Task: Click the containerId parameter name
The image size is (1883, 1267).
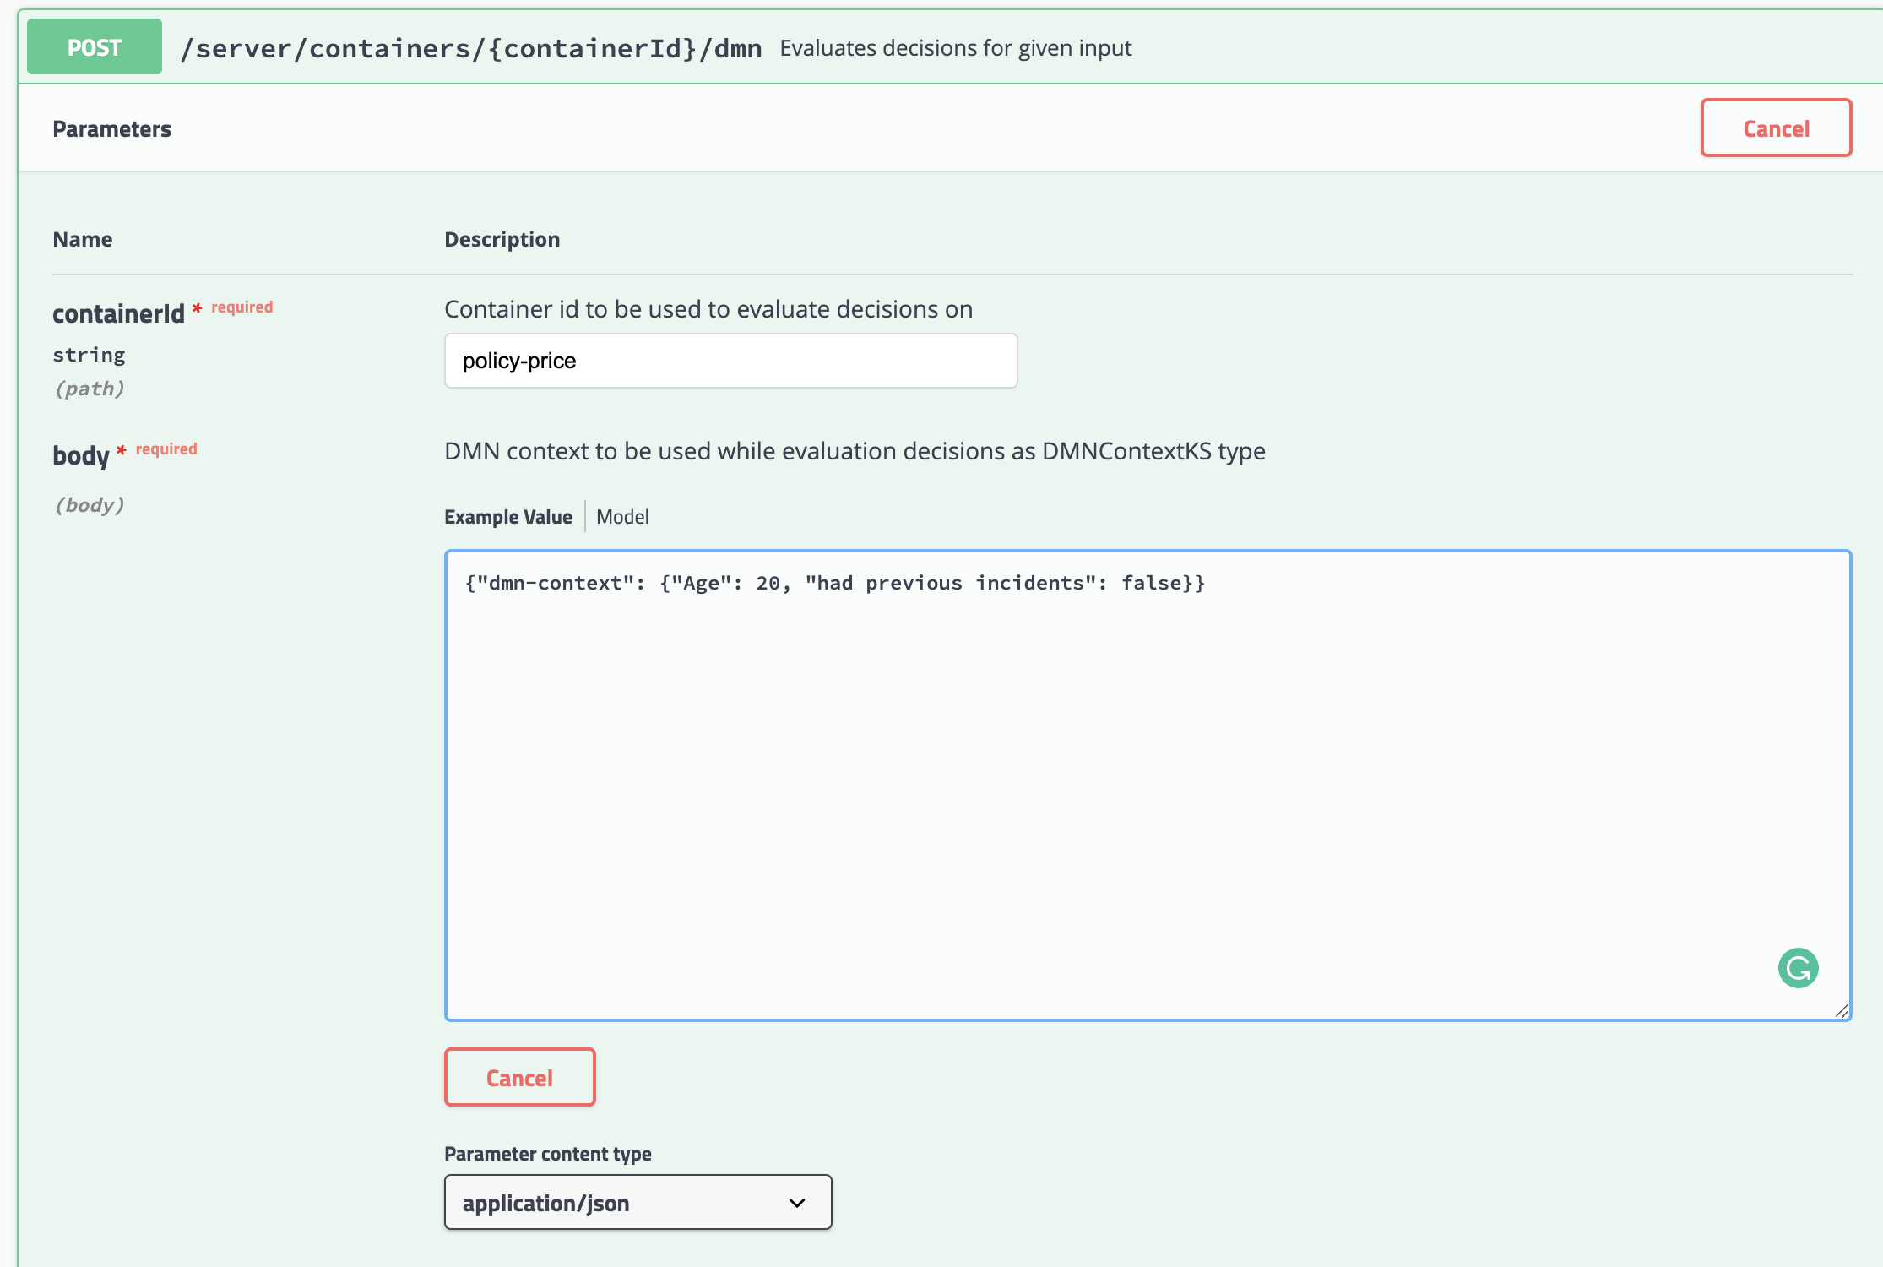Action: pos(118,313)
